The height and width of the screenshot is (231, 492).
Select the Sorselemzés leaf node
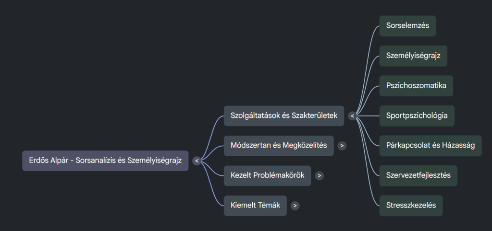tap(407, 26)
